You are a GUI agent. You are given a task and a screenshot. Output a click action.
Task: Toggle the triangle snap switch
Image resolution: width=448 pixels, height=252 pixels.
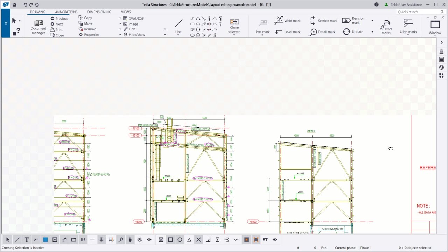pyautogui.click(x=189, y=240)
